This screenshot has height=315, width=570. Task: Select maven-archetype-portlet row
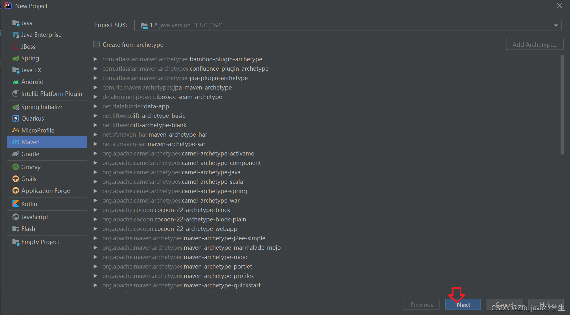point(326,266)
